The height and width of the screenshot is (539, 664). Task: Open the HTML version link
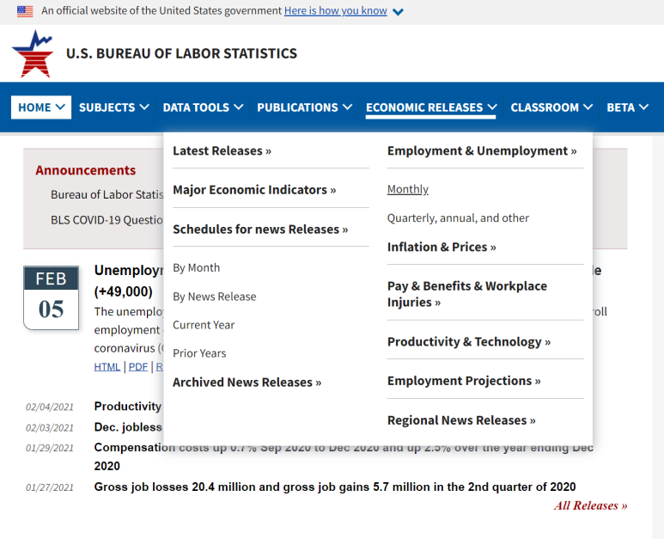[107, 367]
